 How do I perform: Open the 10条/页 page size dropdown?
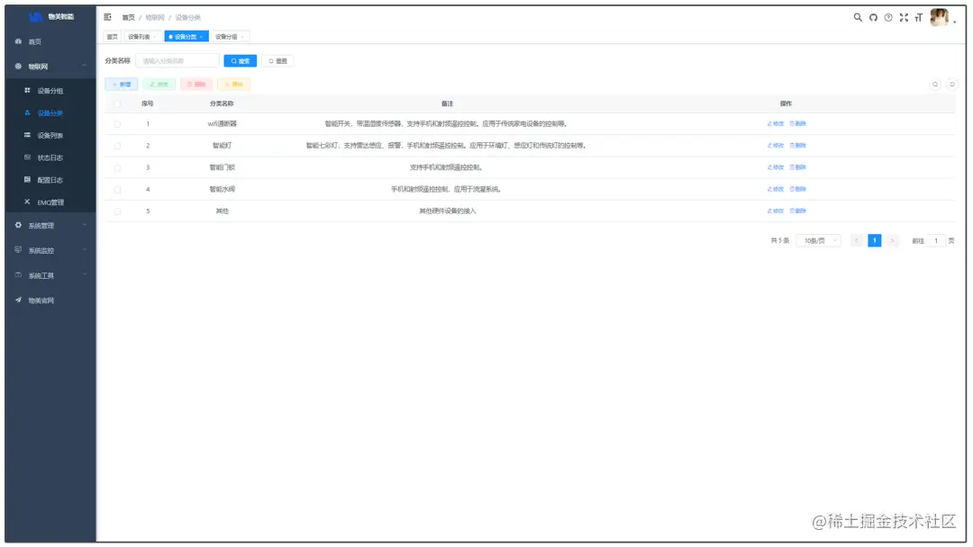coord(818,240)
